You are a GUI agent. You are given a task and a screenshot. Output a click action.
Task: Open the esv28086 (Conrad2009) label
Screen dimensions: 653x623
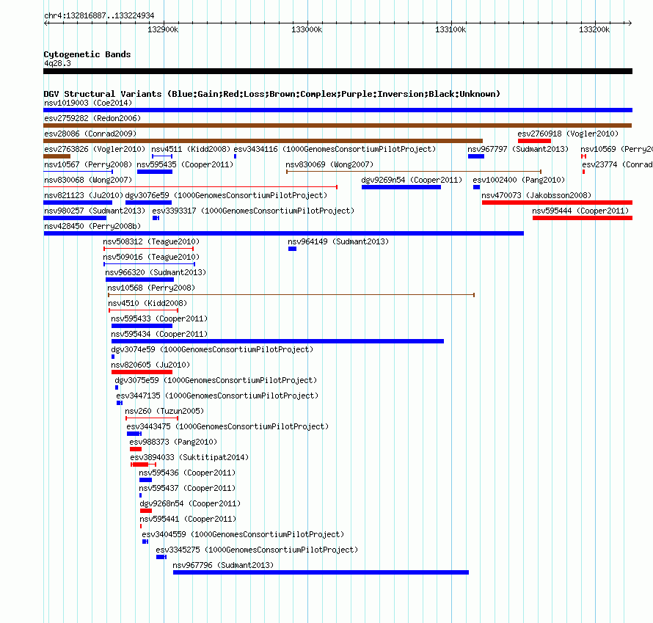point(90,134)
